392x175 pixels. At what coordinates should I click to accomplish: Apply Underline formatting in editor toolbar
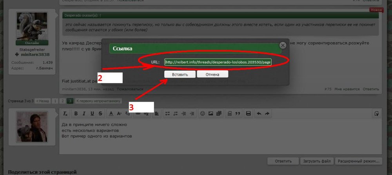93,114
